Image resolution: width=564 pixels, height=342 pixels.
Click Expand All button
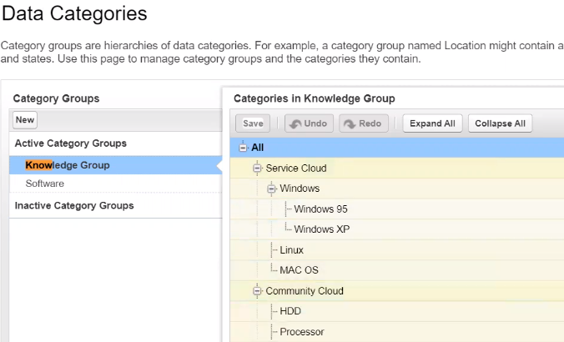tap(432, 123)
